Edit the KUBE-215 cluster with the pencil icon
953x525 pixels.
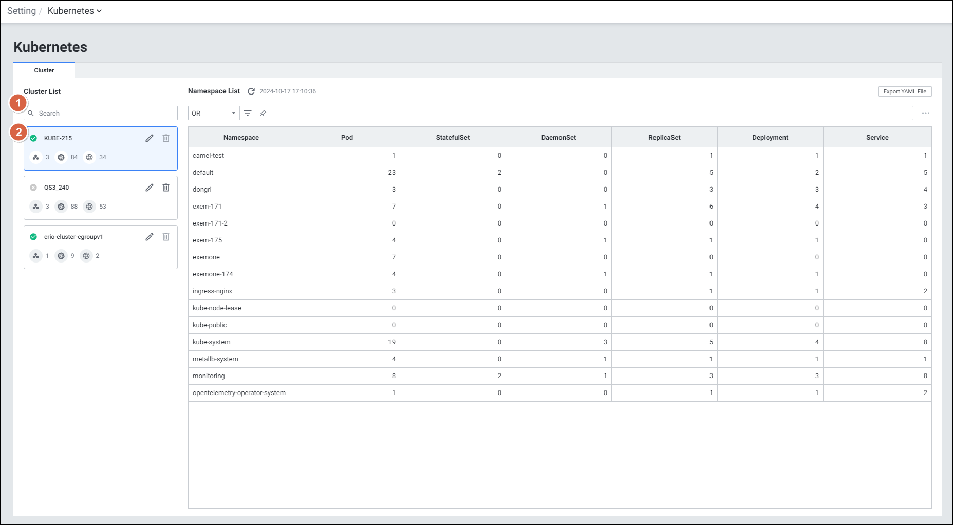pyautogui.click(x=149, y=138)
